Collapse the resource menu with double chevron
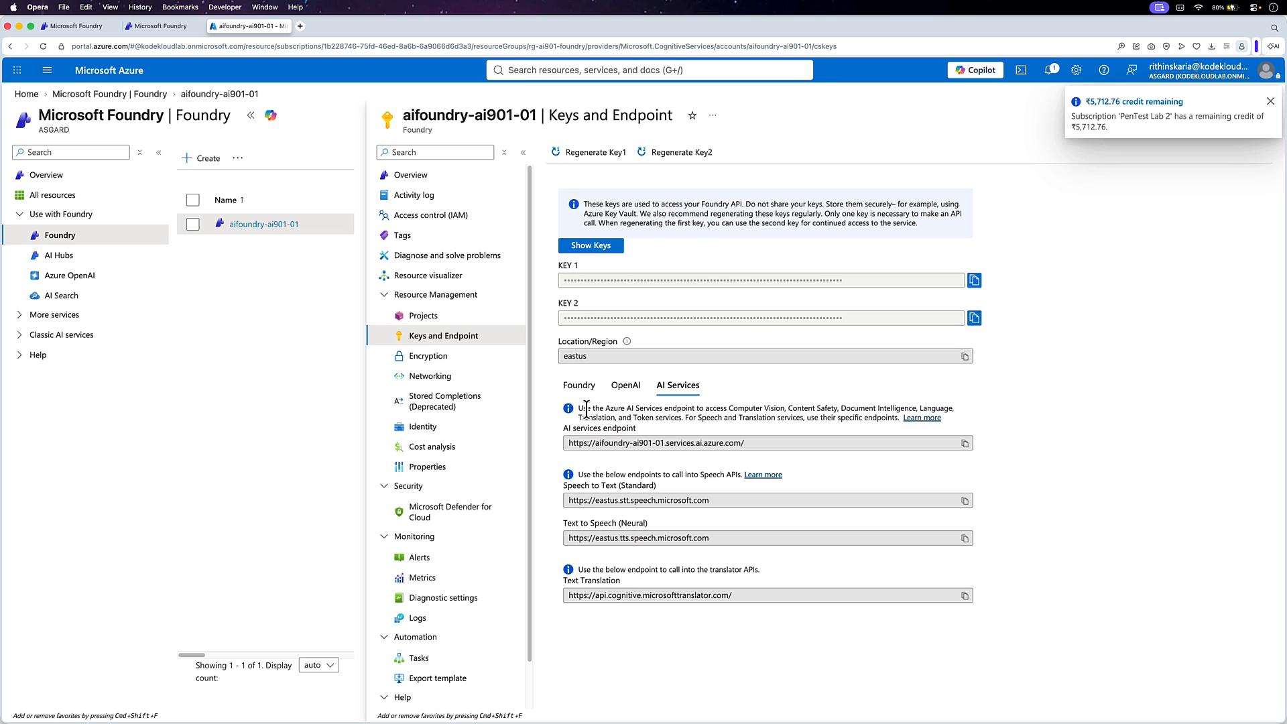This screenshot has height=724, width=1287. (523, 152)
